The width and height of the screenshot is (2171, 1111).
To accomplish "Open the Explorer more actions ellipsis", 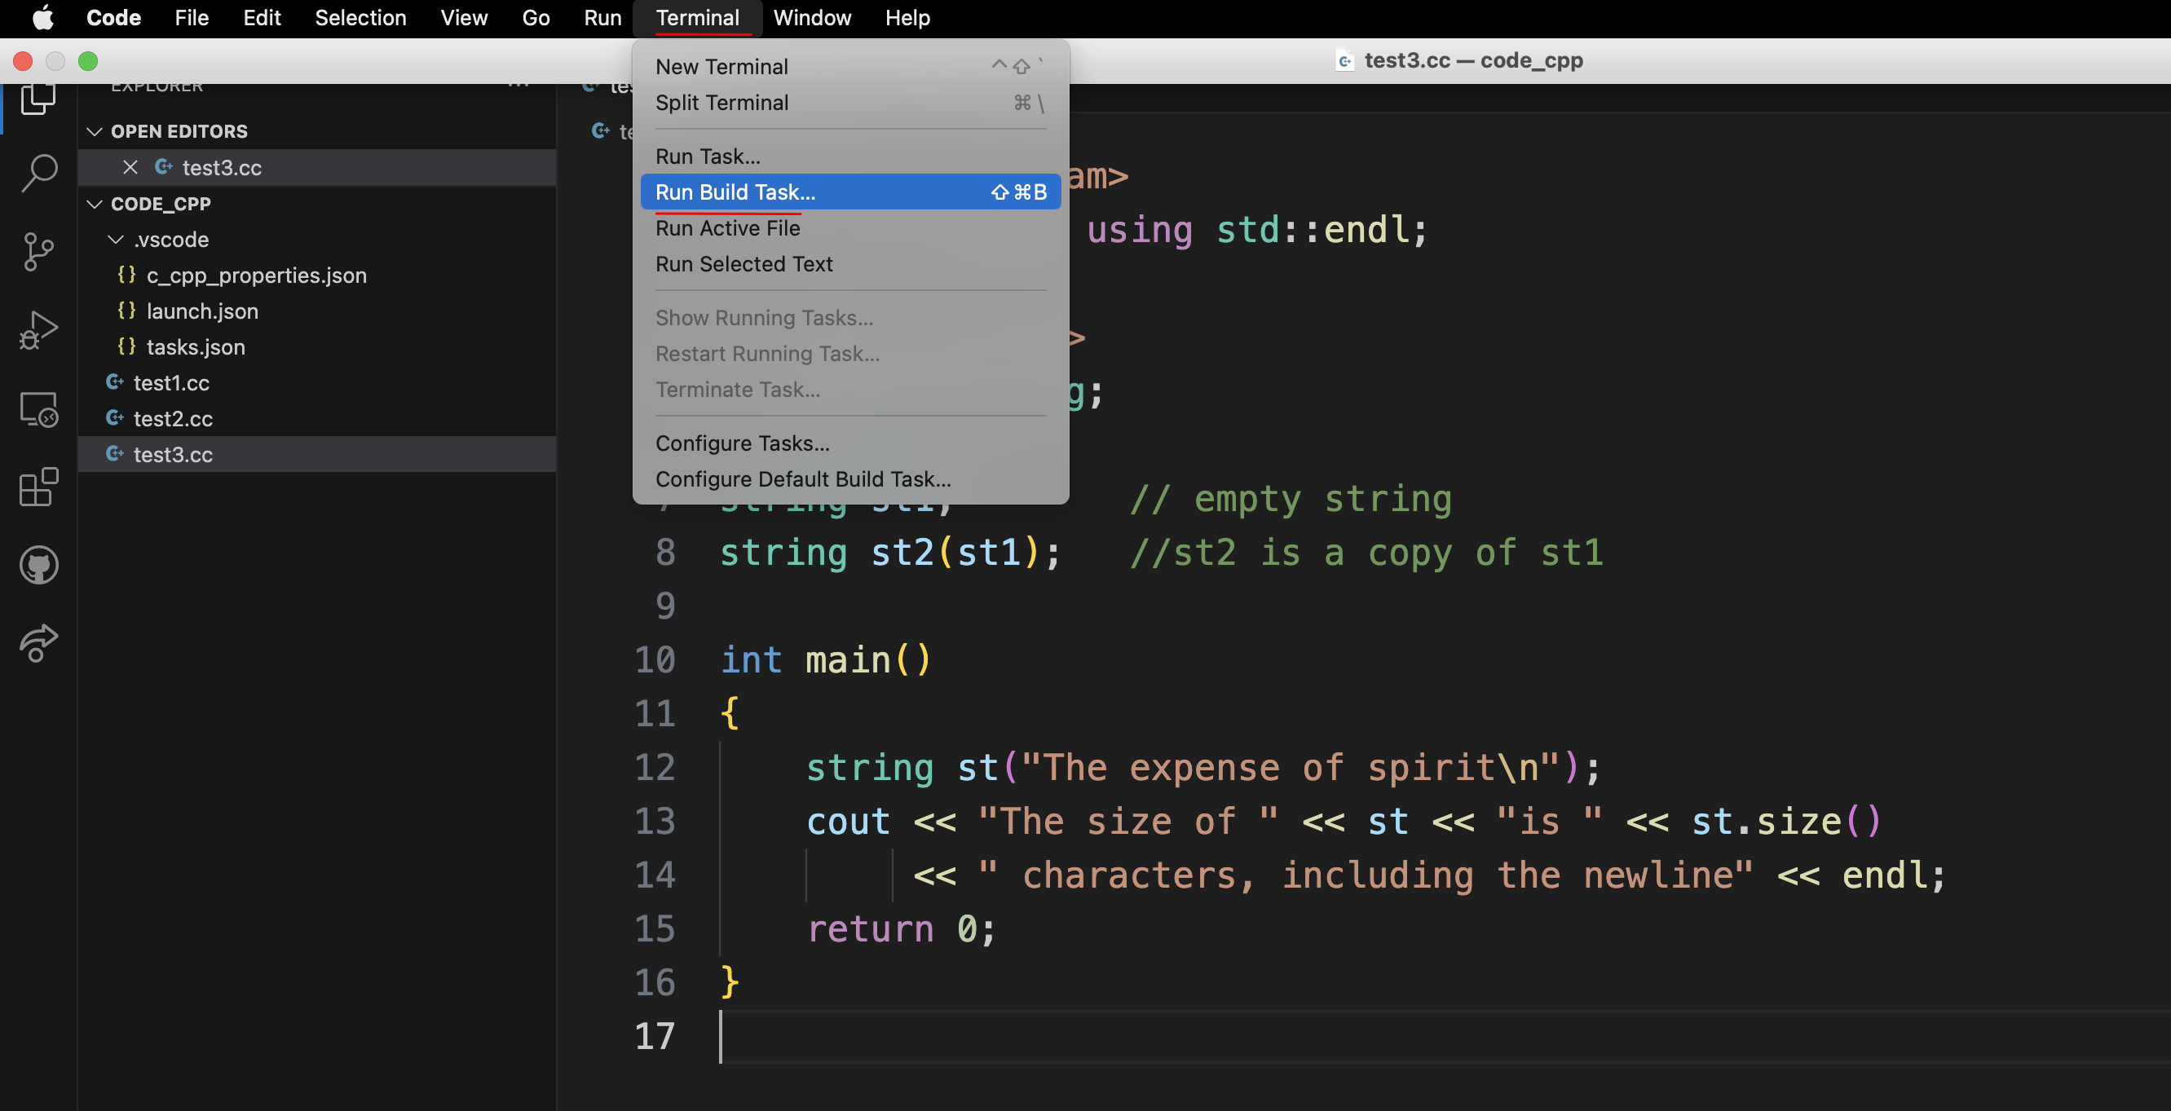I will tap(518, 85).
